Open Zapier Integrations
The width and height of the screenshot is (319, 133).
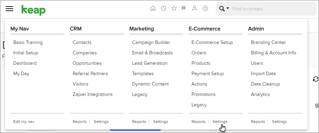point(92,95)
